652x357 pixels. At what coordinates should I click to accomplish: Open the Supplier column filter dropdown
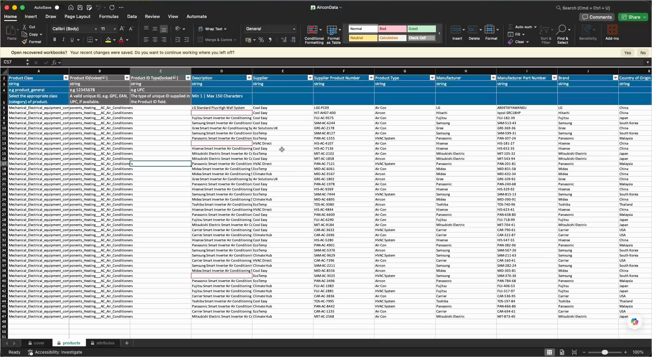coord(310,78)
